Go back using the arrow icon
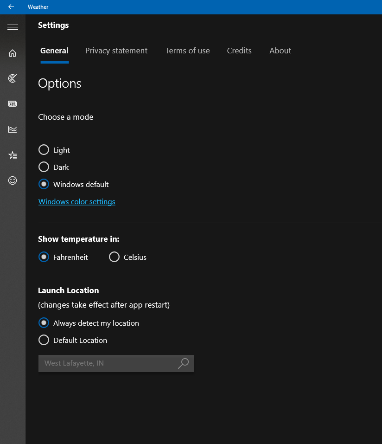Image resolution: width=382 pixels, height=444 pixels. [11, 7]
